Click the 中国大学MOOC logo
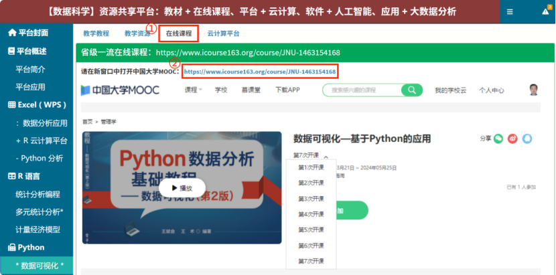Screen dimensions: 556x275 pos(120,90)
